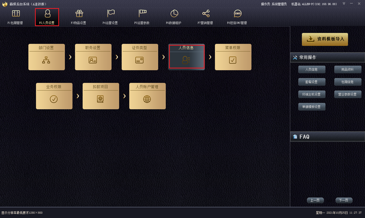
Task: Click 资料模板导入 import button
Action: [x=325, y=39]
